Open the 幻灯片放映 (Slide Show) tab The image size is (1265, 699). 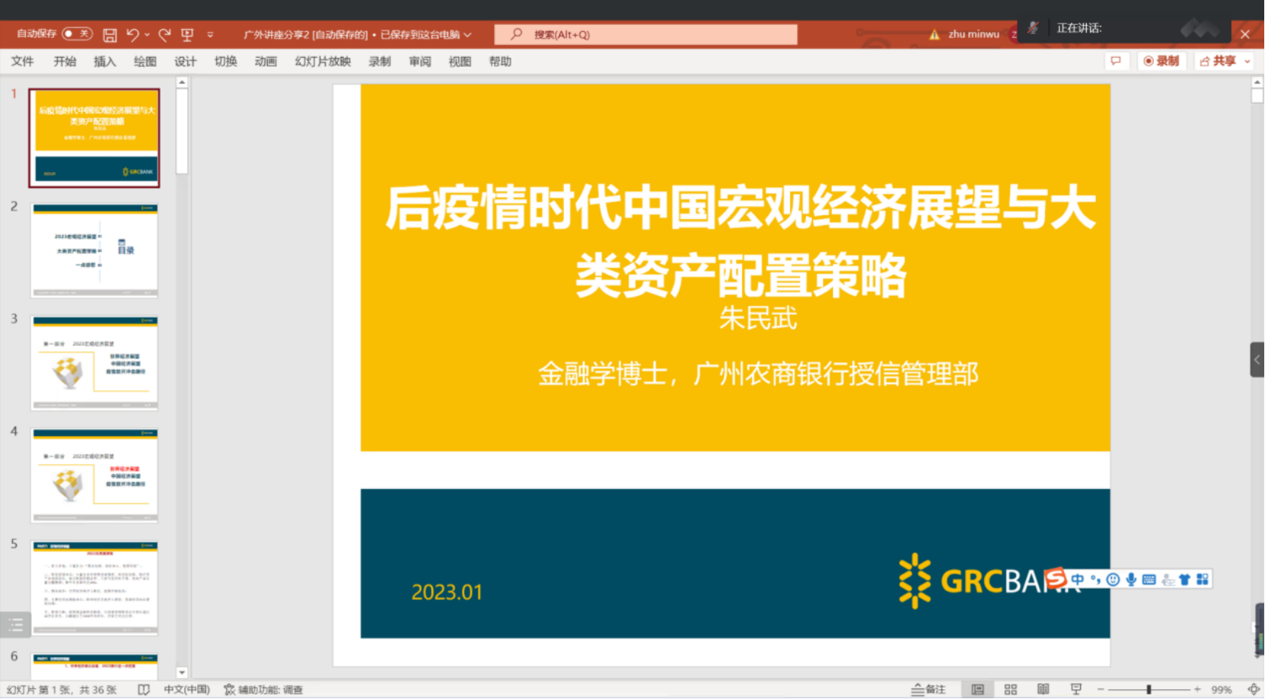[323, 62]
